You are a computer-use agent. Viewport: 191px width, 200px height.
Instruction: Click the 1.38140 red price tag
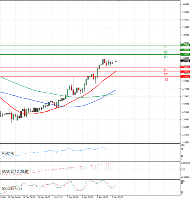tap(185, 77)
